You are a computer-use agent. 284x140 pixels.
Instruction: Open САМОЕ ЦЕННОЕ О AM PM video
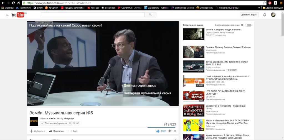tap(227, 78)
